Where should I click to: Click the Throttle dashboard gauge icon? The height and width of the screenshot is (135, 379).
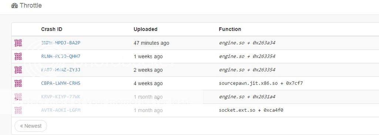pyautogui.click(x=14, y=6)
